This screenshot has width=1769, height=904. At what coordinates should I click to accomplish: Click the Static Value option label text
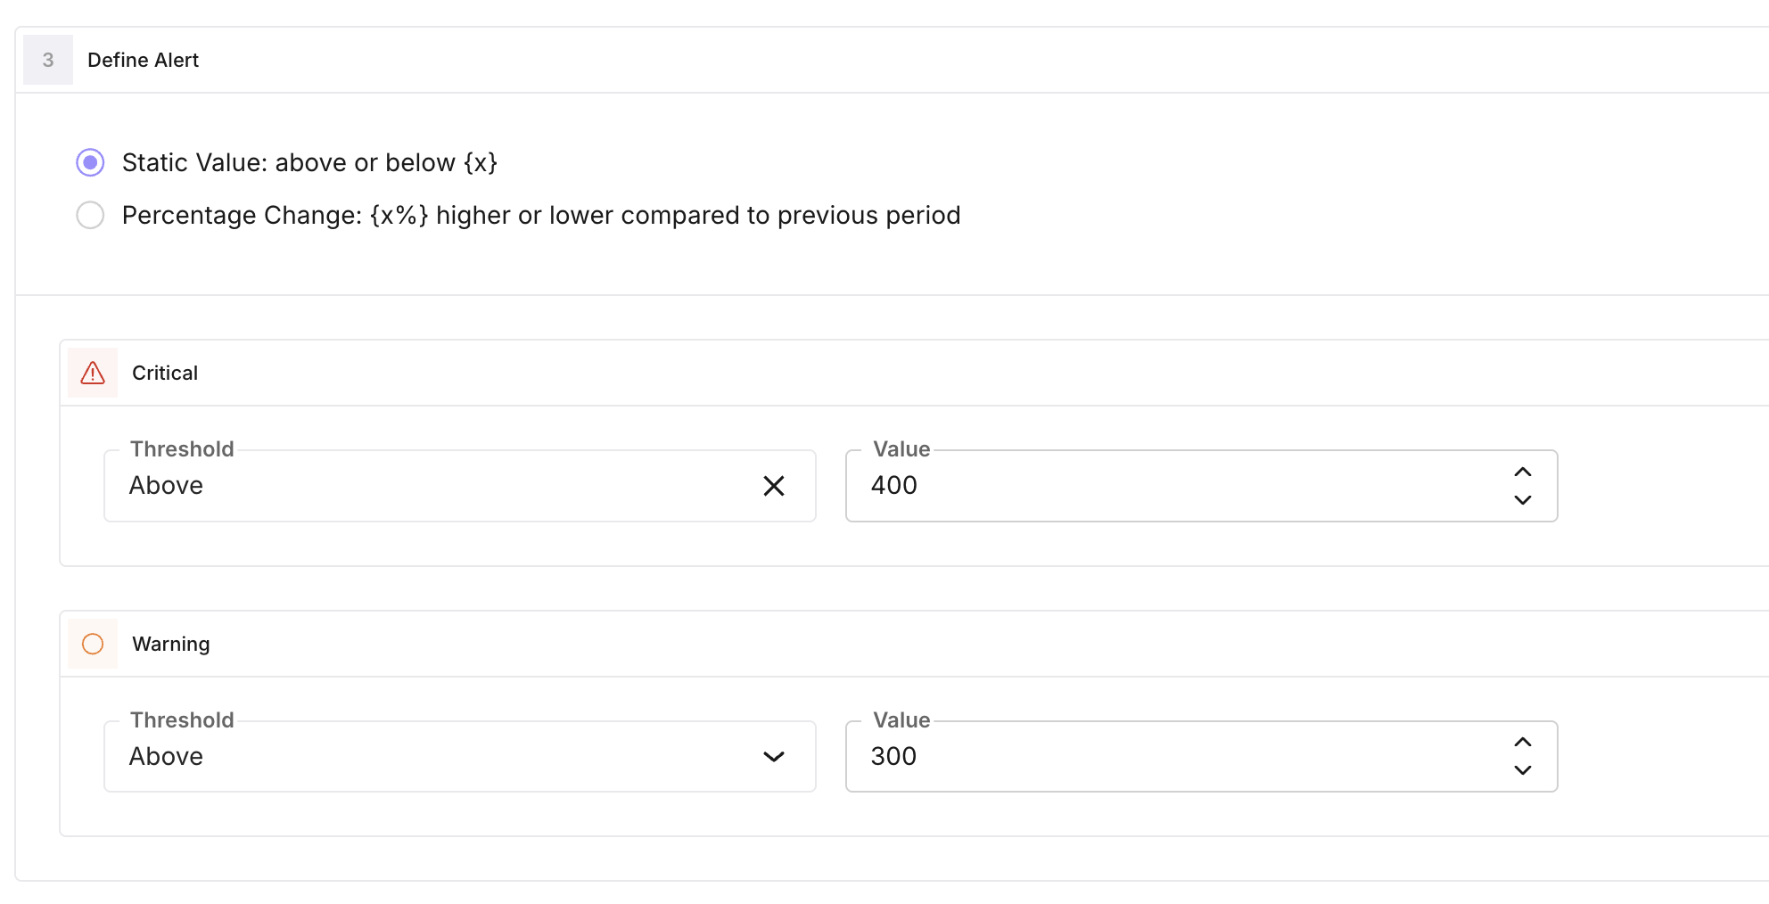click(309, 162)
